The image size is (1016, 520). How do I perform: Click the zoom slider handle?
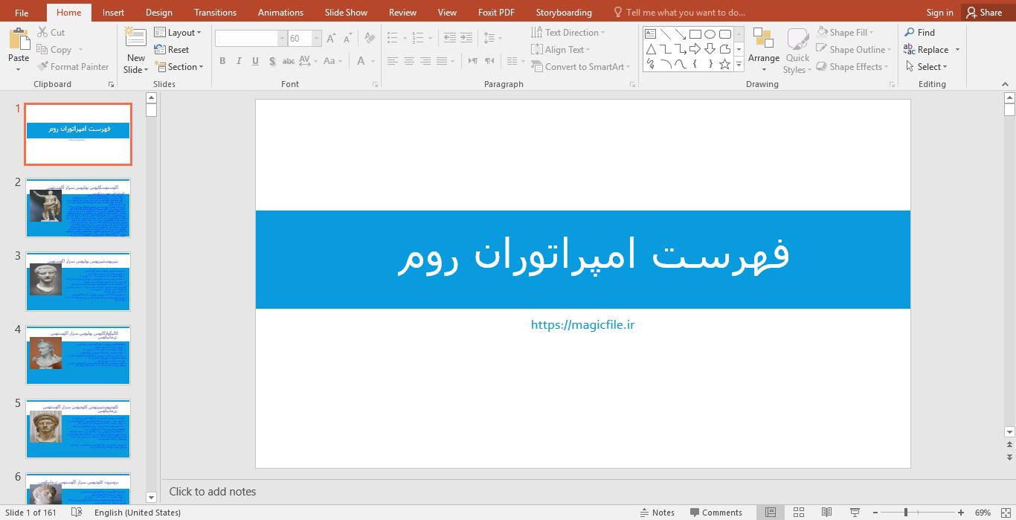905,513
